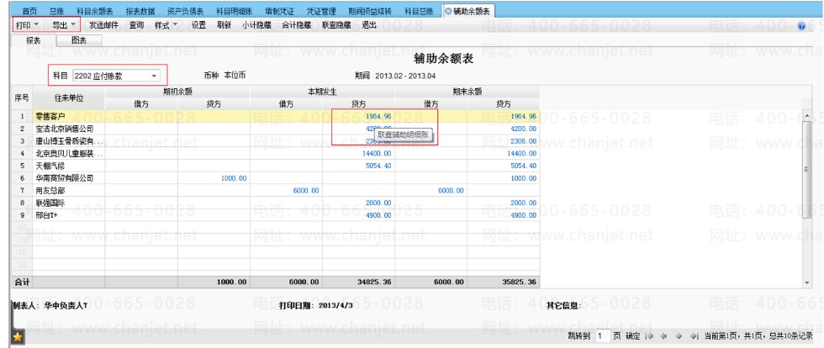Switch to the 资产负债表 tab

tap(185, 11)
